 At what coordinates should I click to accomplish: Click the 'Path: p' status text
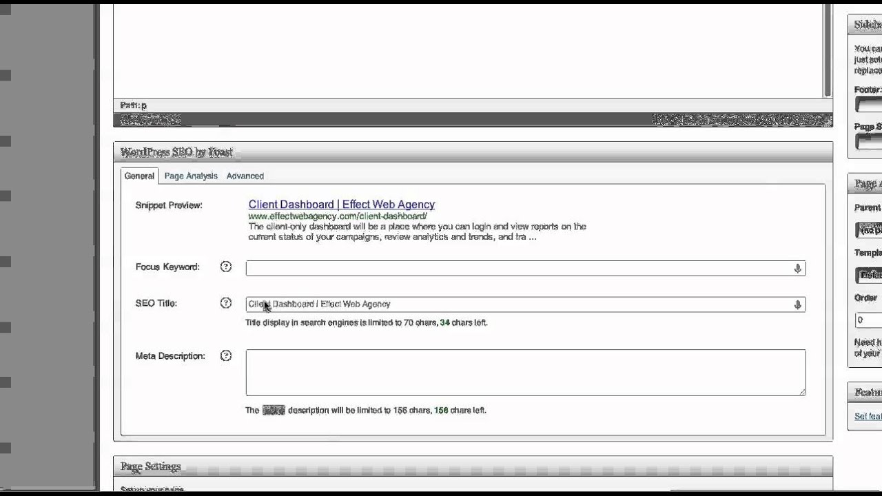point(134,105)
